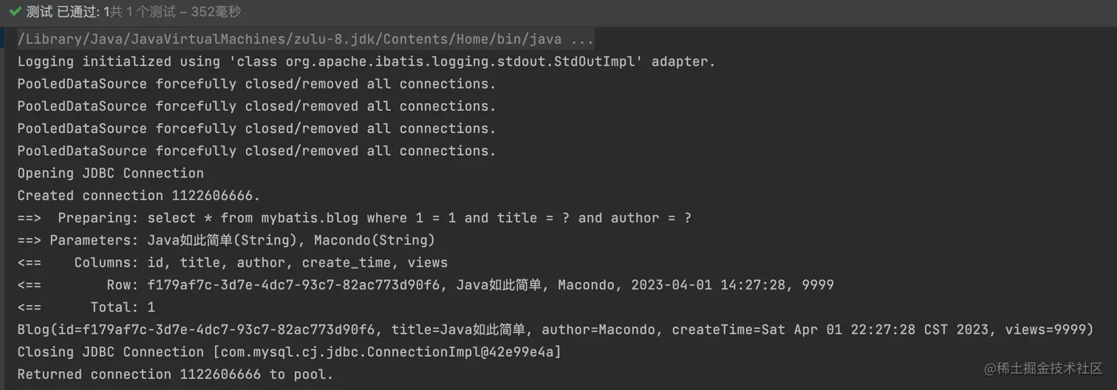Click the 'Logging initialized using' line
The image size is (1117, 390).
click(x=366, y=62)
